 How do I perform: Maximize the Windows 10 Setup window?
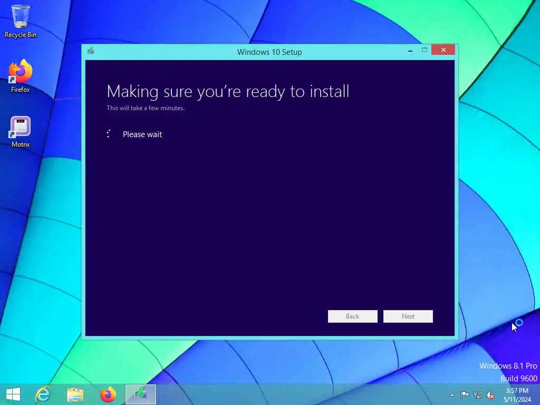click(x=425, y=50)
